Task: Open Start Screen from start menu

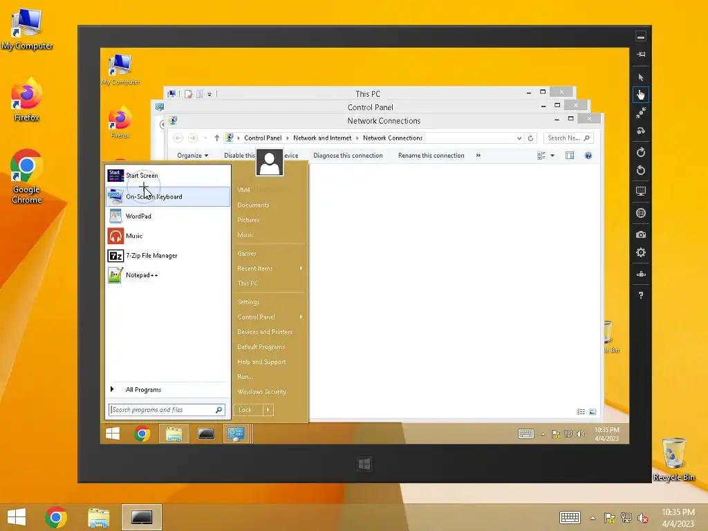Action: (167, 175)
